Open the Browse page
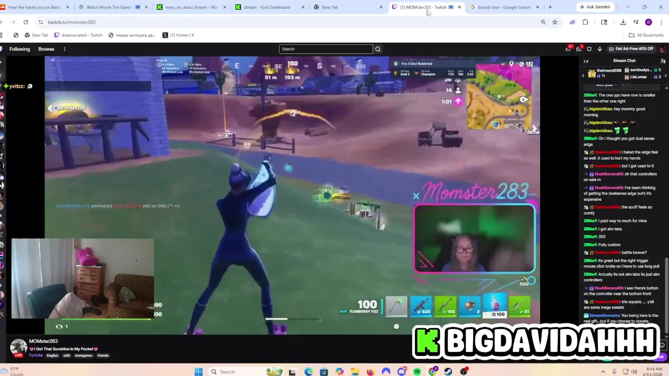Image resolution: width=669 pixels, height=376 pixels. tap(46, 49)
